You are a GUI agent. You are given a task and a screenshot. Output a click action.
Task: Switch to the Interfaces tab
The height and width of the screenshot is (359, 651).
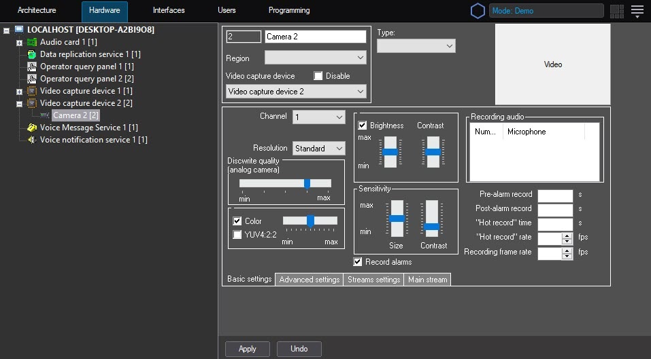click(x=169, y=11)
